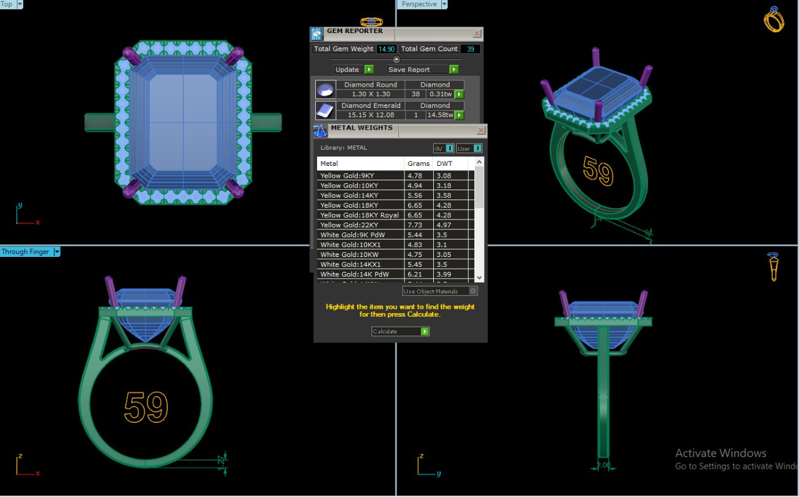This screenshot has height=497, width=799.
Task: Collapse Gem Reporter using the round arrow
Action: tap(396, 59)
